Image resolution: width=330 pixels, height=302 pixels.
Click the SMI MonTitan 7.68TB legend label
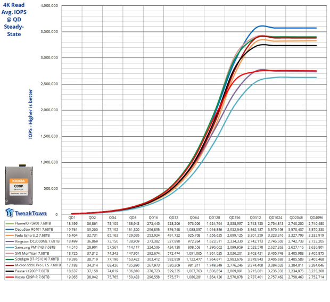(32, 253)
